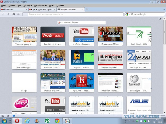Click the address bar input field
The width and height of the screenshot is (166, 124).
tap(76, 14)
